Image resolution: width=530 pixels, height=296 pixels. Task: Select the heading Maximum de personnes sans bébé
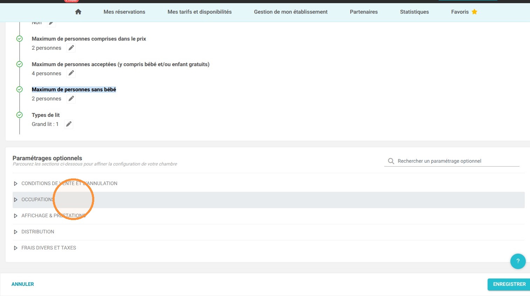coord(74,90)
